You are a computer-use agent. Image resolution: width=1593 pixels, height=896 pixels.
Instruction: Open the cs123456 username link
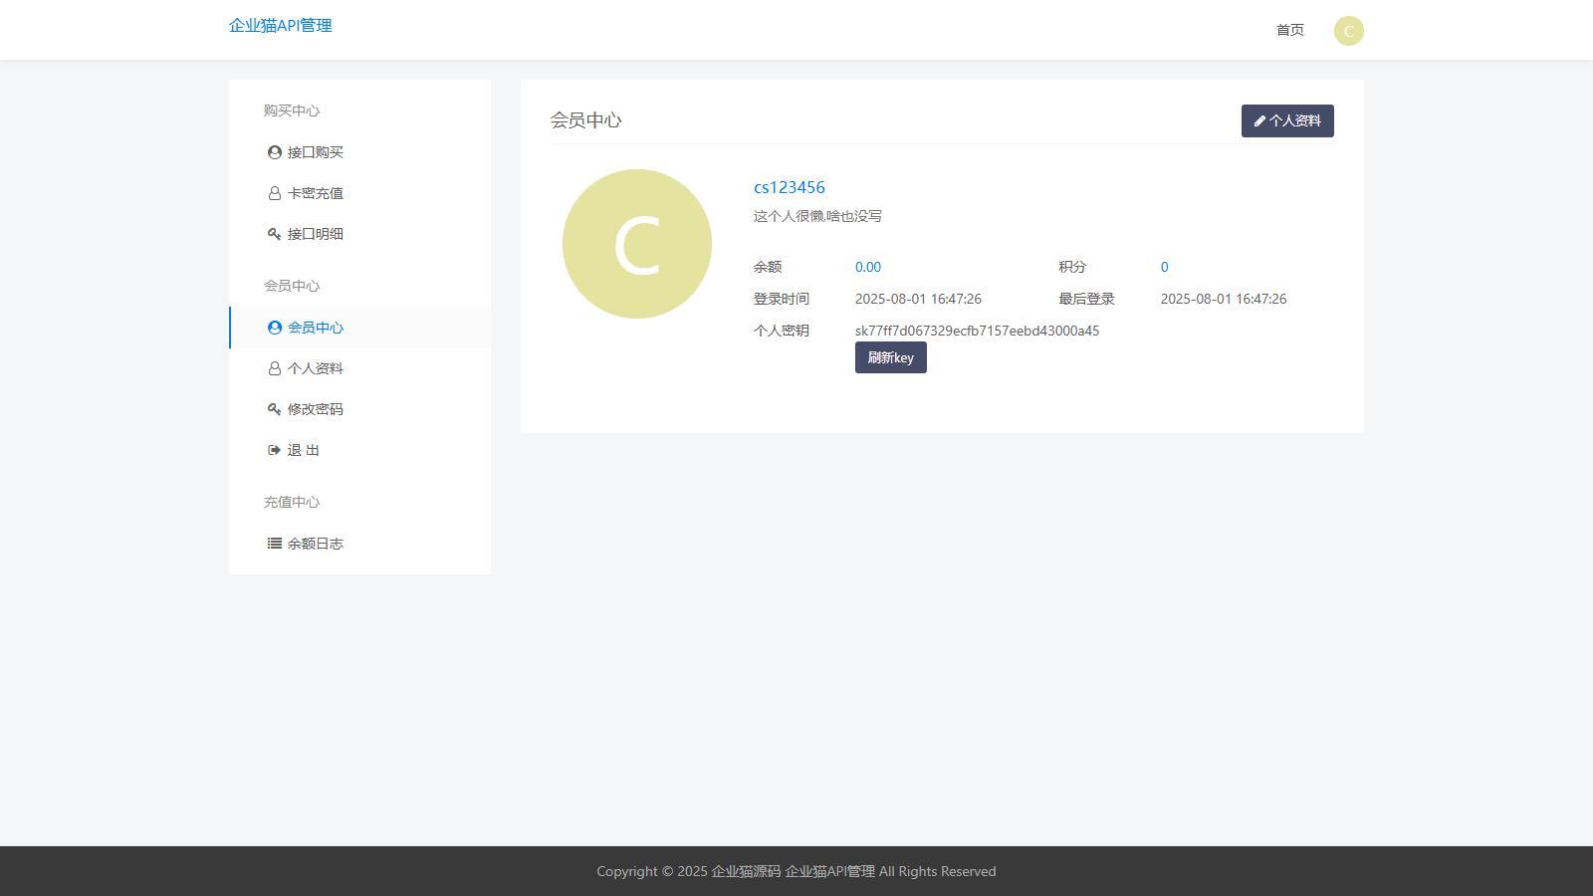click(790, 187)
